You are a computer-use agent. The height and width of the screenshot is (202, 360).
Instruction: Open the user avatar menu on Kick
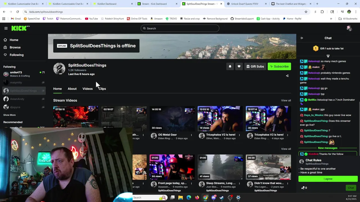pos(349,28)
